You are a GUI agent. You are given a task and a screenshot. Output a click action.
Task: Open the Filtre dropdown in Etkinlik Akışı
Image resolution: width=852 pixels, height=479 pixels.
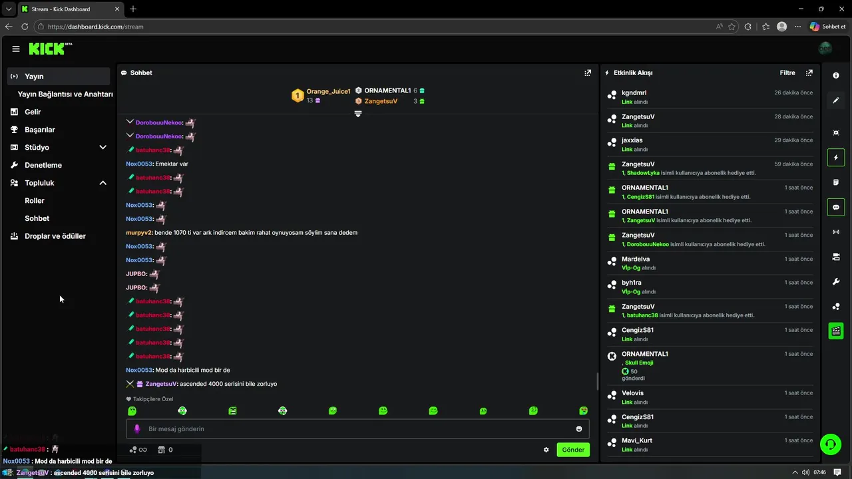pos(787,73)
